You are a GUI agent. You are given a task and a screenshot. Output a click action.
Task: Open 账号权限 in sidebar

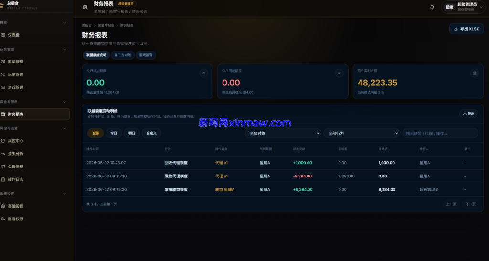tap(16, 219)
